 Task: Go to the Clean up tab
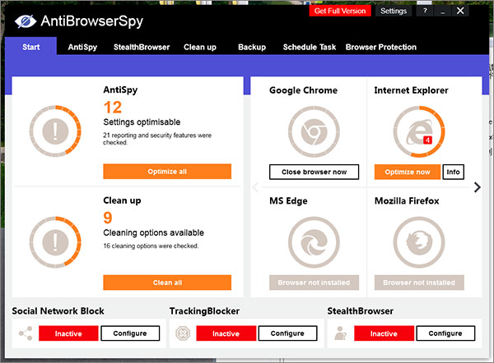pos(200,47)
